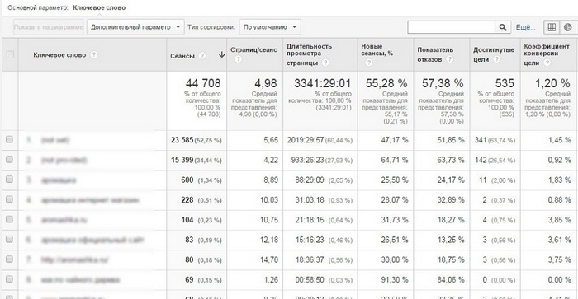Open the По умолчанию sort type dropdown
This screenshot has height=299, width=578.
(270, 27)
